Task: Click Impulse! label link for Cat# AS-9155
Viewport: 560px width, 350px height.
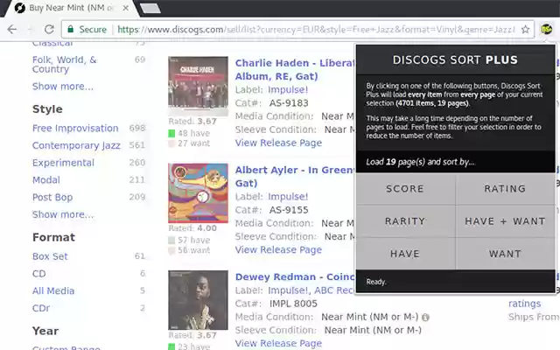Action: (x=288, y=197)
